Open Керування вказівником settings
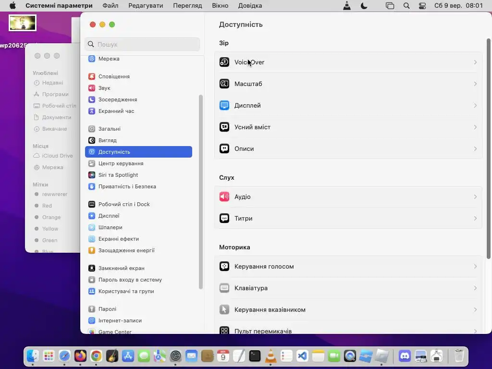This screenshot has width=492, height=369. point(348,310)
